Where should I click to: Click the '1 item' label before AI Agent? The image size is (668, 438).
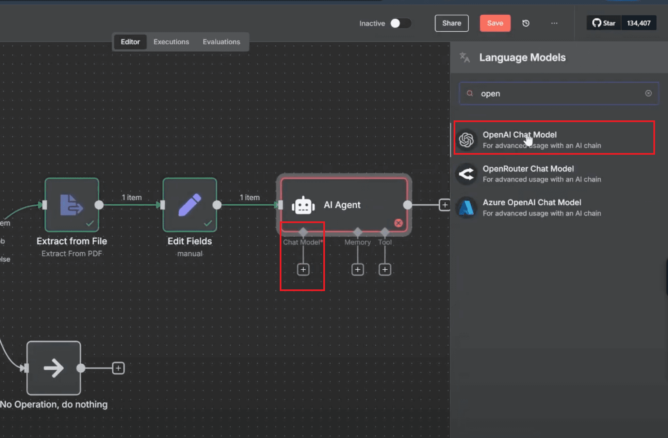coord(250,197)
